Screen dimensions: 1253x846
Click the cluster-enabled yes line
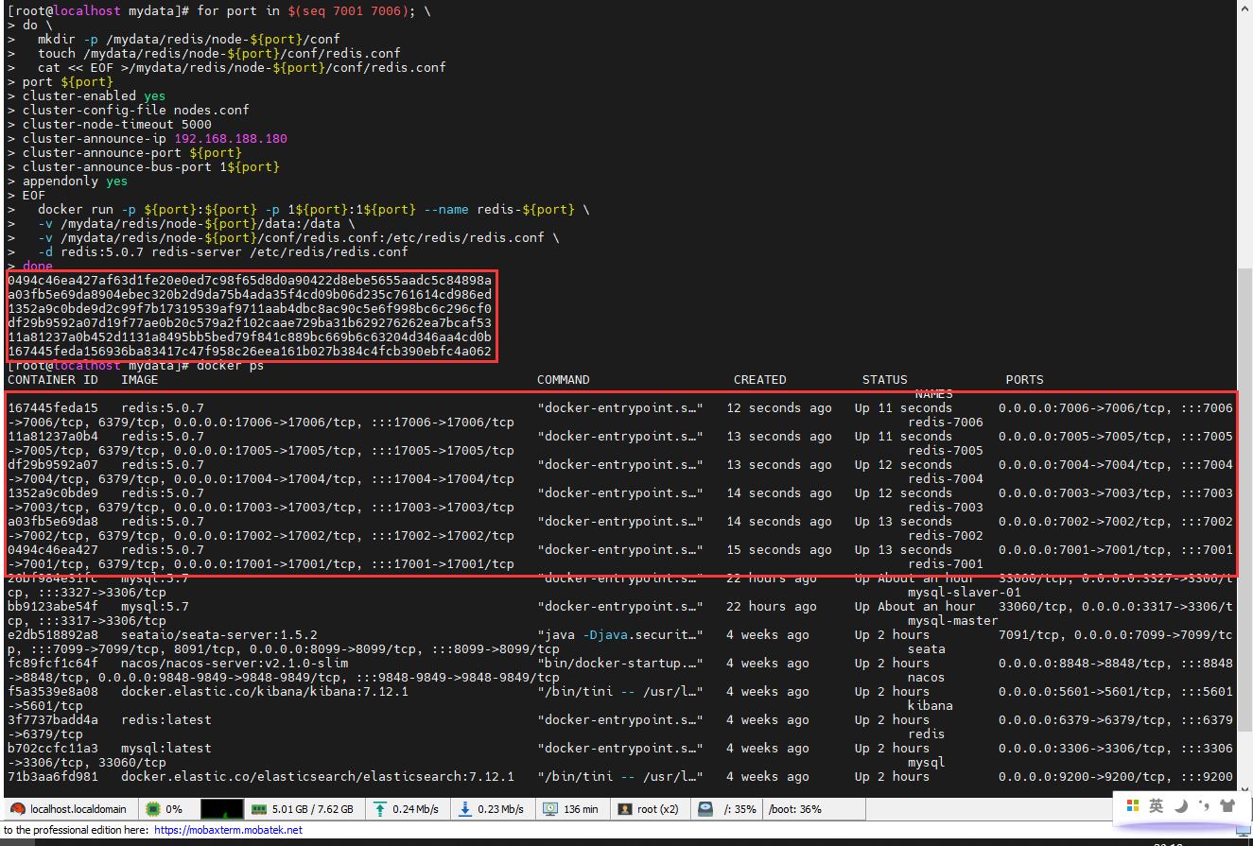(95, 96)
